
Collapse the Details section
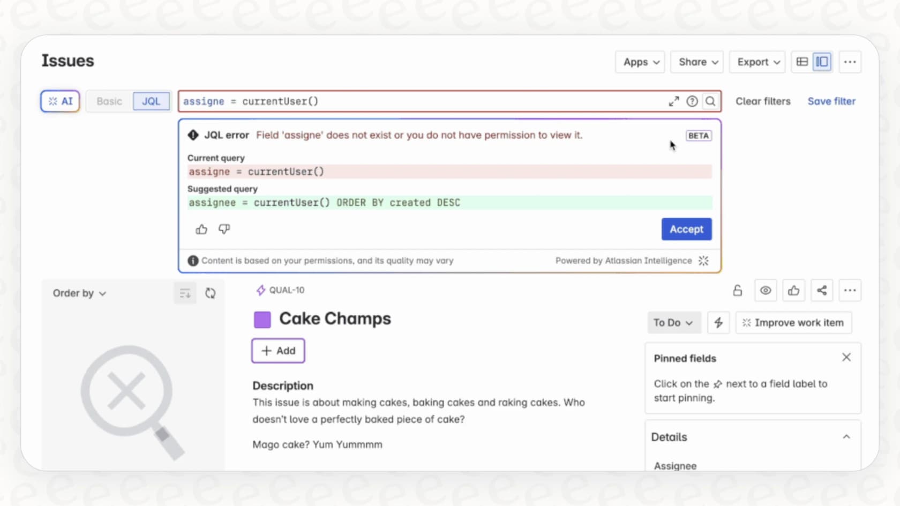coord(846,437)
